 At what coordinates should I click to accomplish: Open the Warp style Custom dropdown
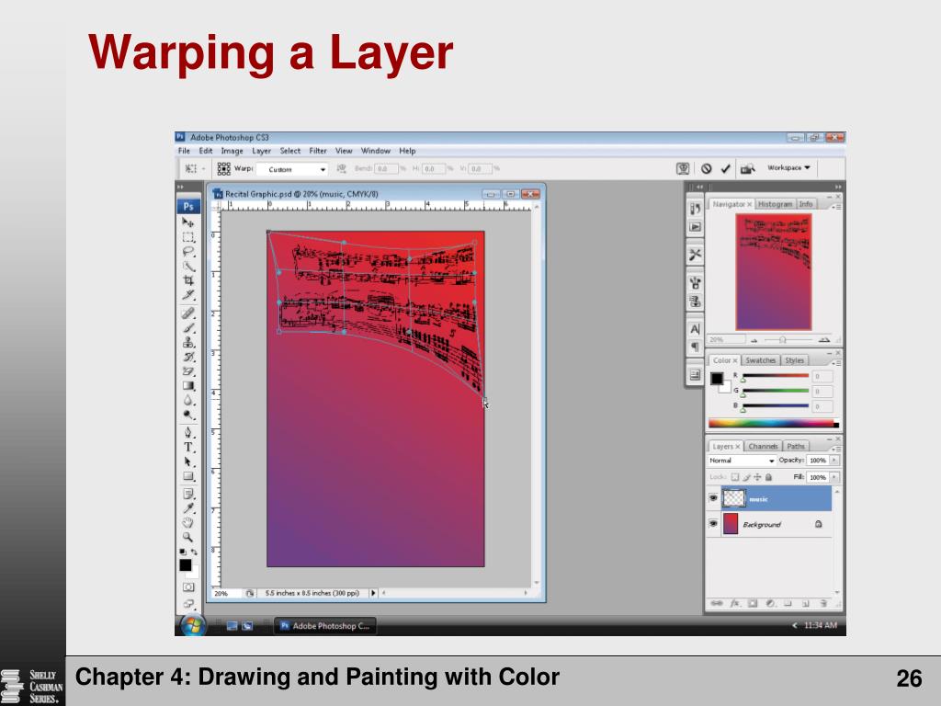[x=292, y=169]
